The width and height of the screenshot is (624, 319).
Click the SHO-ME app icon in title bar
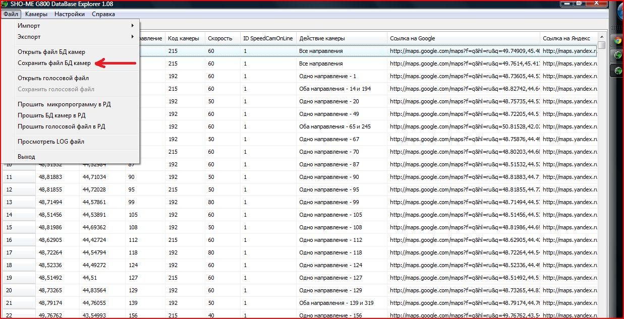pyautogui.click(x=5, y=4)
